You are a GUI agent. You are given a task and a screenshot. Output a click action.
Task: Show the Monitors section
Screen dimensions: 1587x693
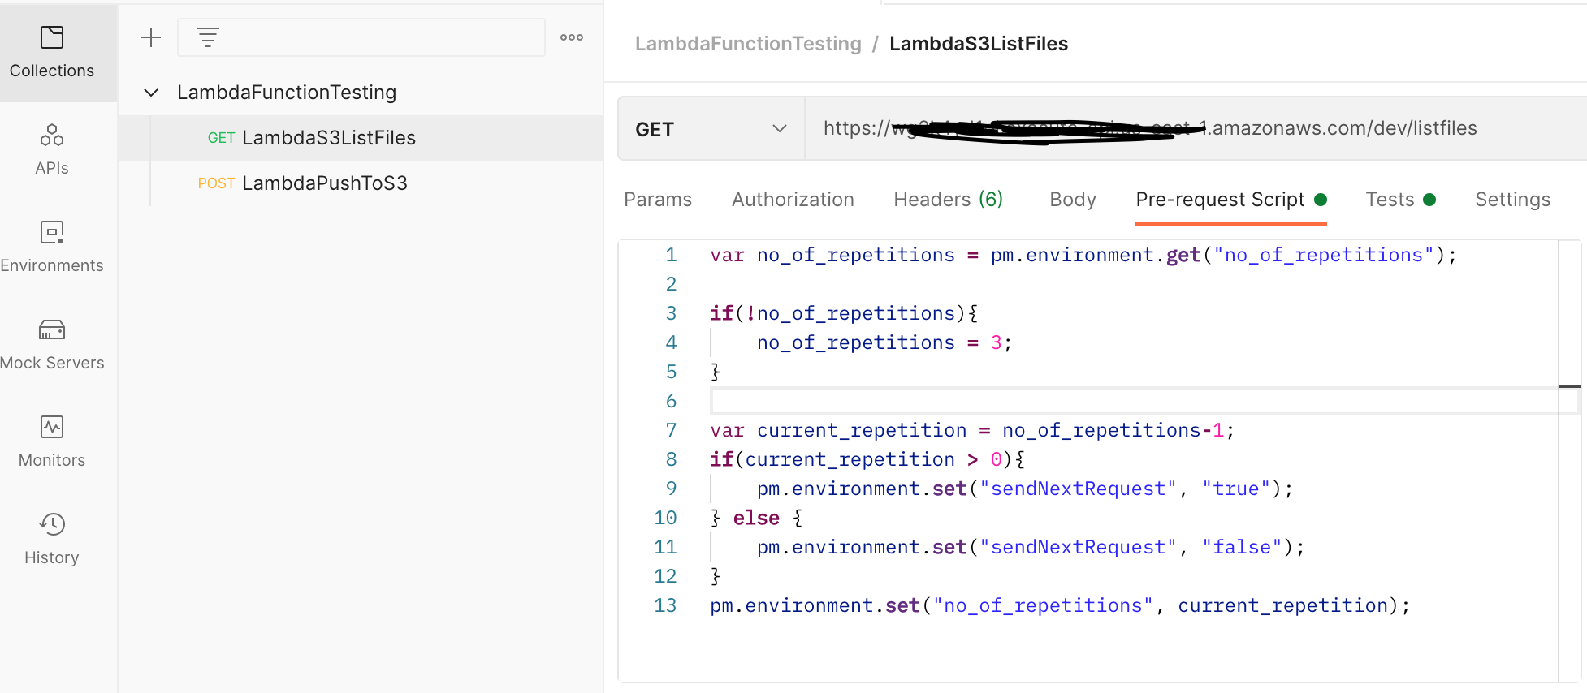coord(52,441)
